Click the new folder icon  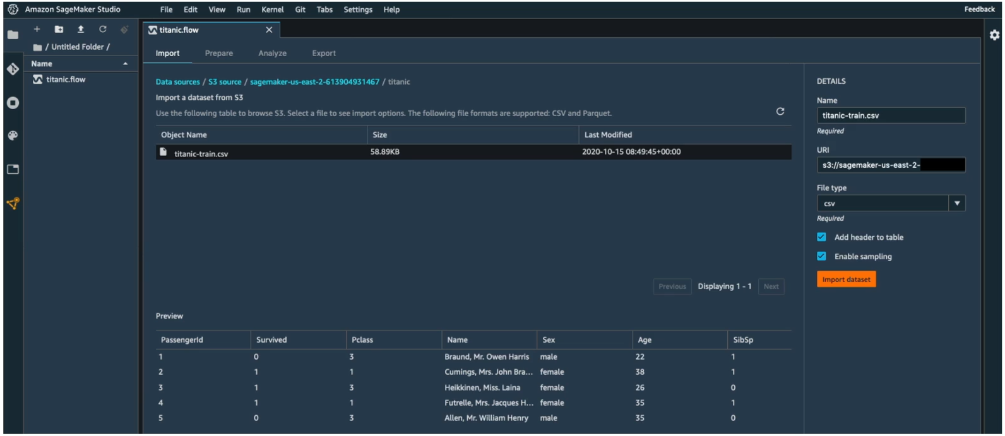point(59,29)
